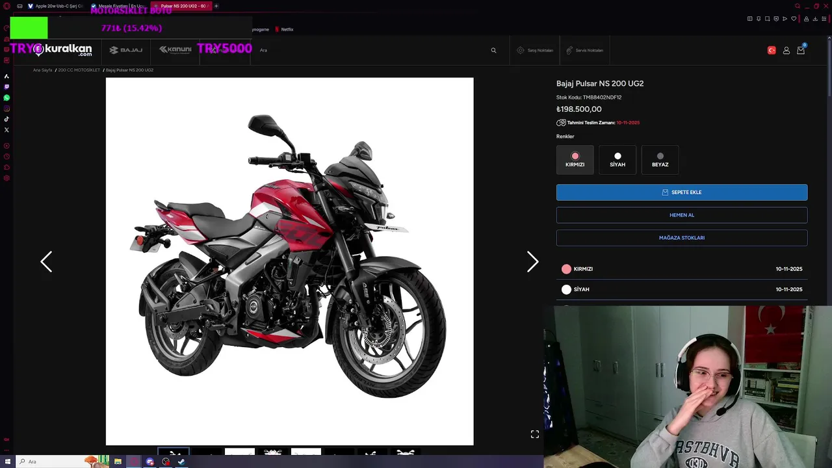
Task: Click browser player play icon
Action: [785, 19]
